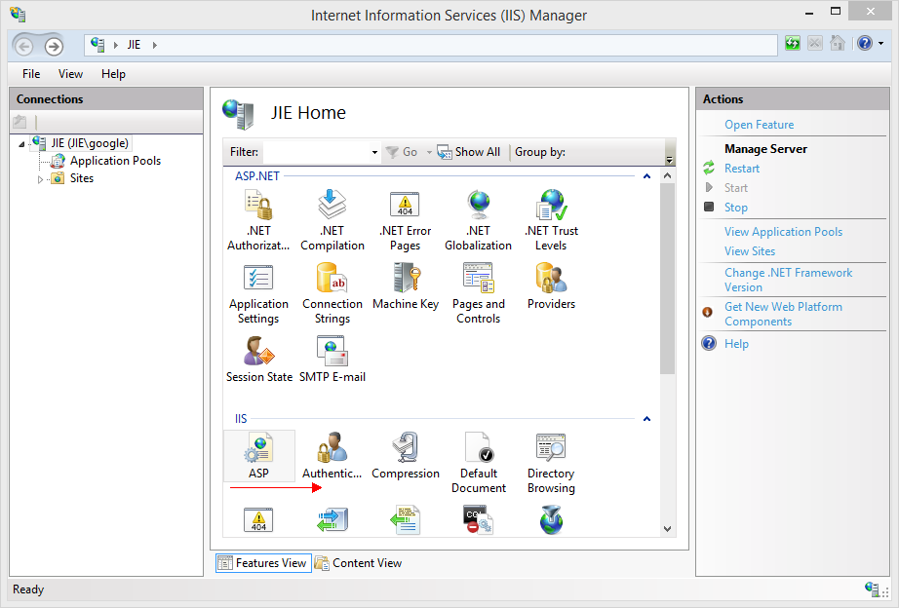The height and width of the screenshot is (608, 899).
Task: Click the green refresh page icon
Action: point(793,43)
